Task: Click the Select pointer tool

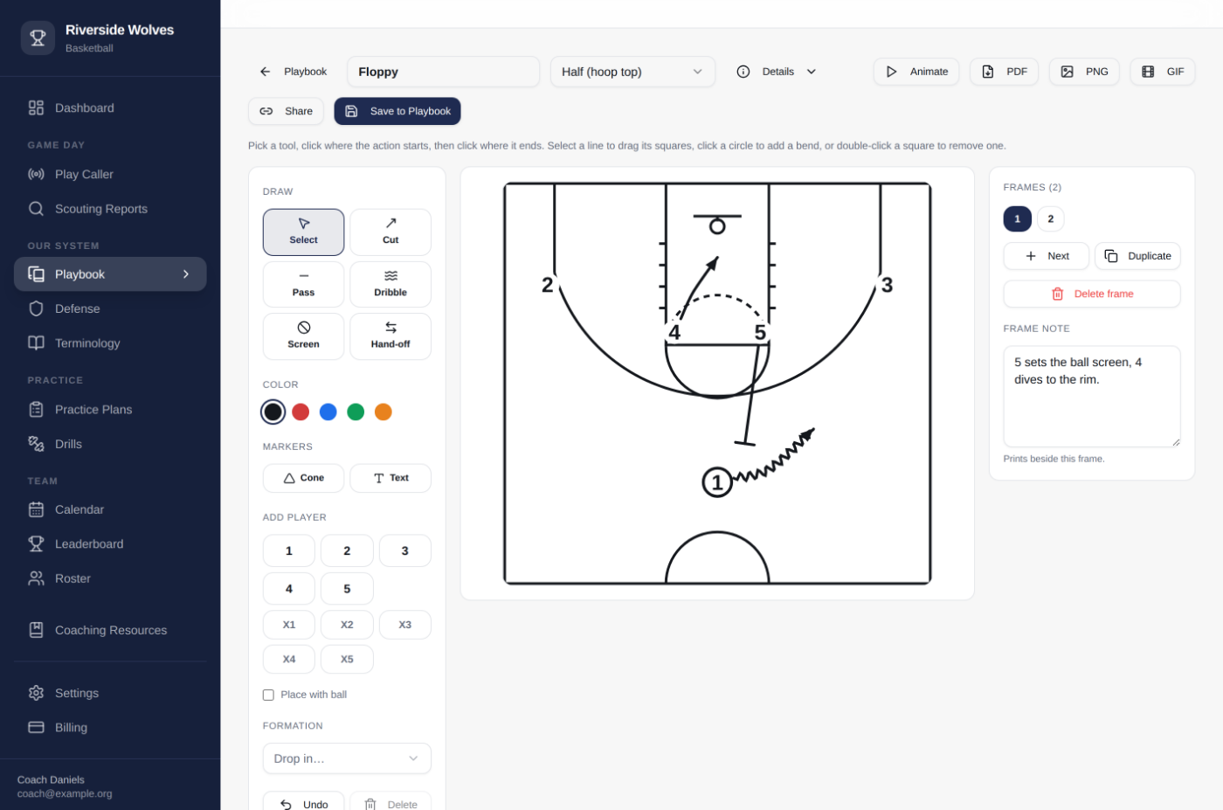Action: (x=303, y=232)
